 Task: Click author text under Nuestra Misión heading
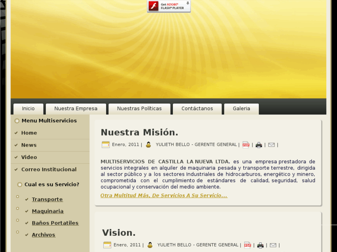196,145
